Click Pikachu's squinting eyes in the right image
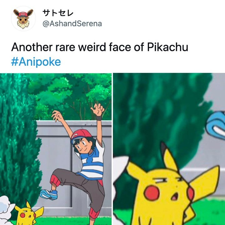Image resolution: width=225 pixels, height=225 pixels. click(169, 180)
